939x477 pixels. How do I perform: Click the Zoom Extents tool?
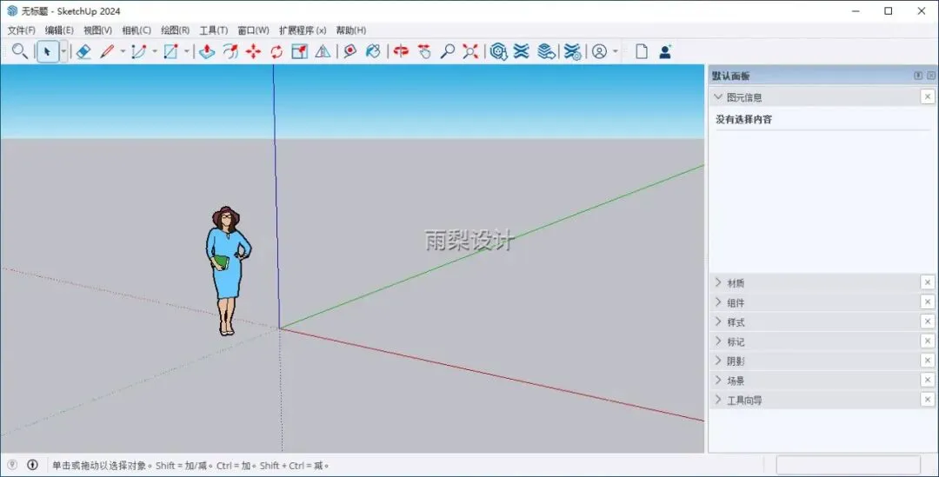[x=470, y=51]
